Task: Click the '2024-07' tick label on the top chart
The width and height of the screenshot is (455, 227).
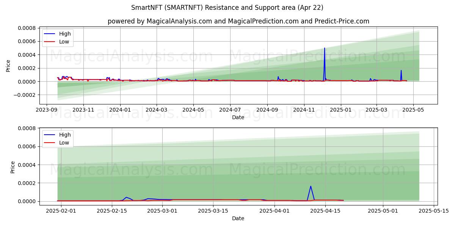Action: point(230,110)
